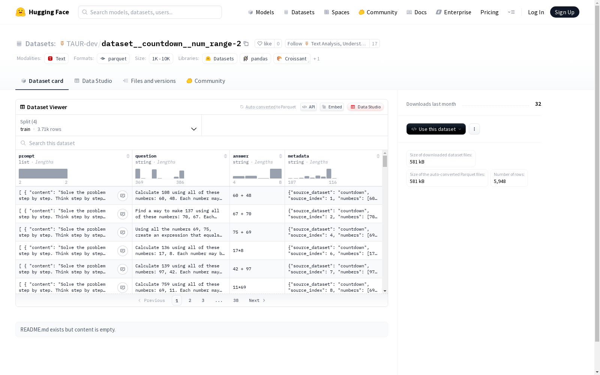Select the pandas library tag

[x=255, y=58]
